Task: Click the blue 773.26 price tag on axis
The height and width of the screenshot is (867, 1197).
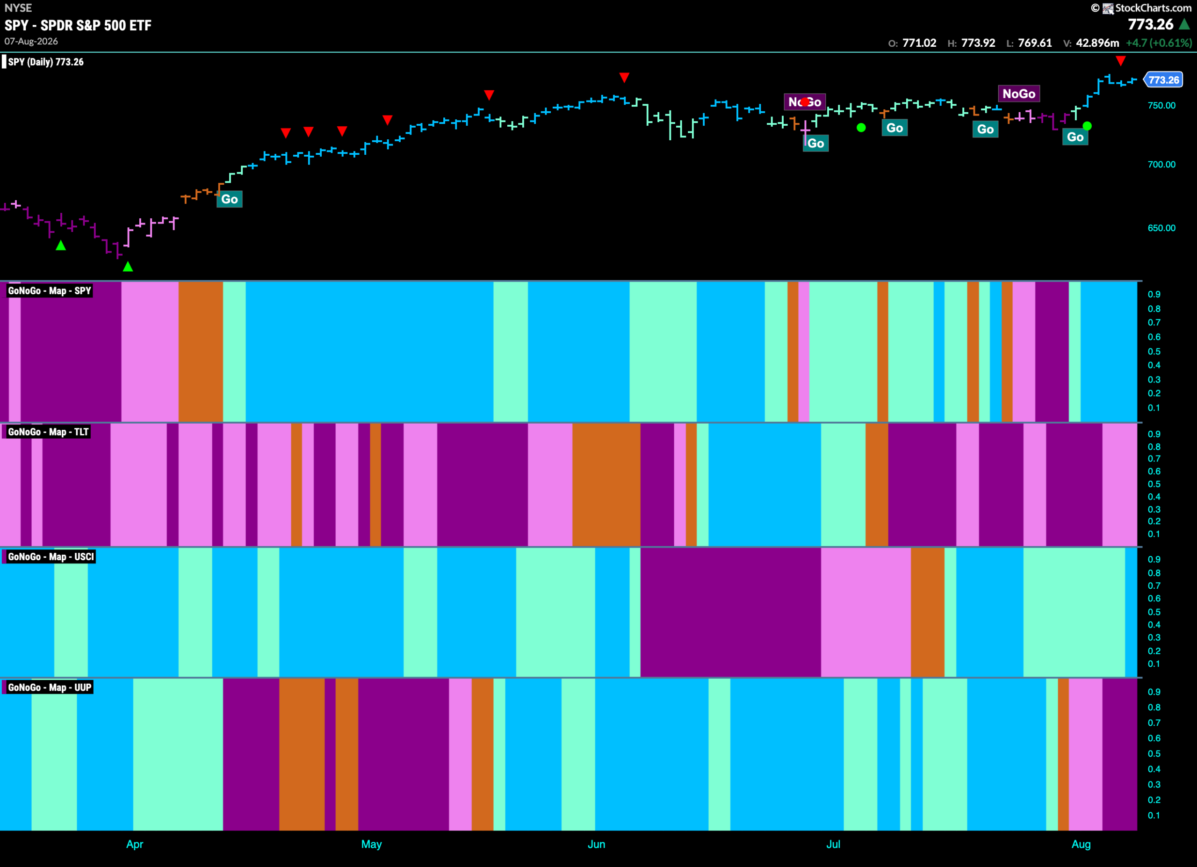Action: (x=1163, y=79)
